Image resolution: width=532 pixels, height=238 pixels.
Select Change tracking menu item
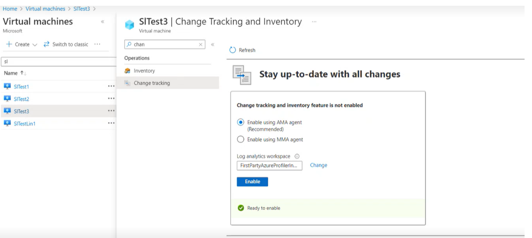(x=151, y=83)
